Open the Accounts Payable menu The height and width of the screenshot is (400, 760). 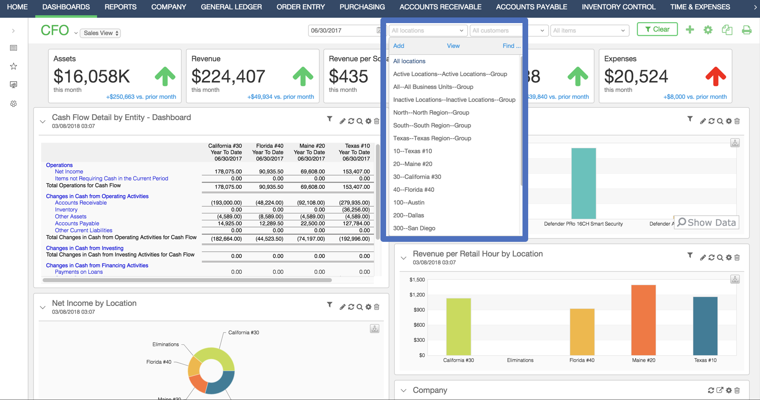pyautogui.click(x=531, y=7)
